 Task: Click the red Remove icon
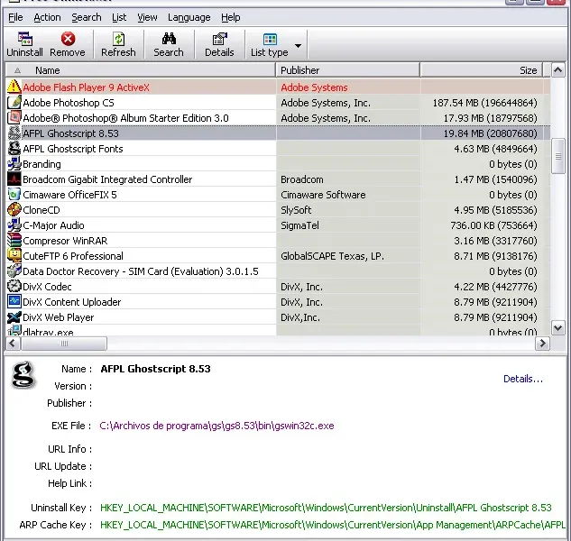pos(68,39)
